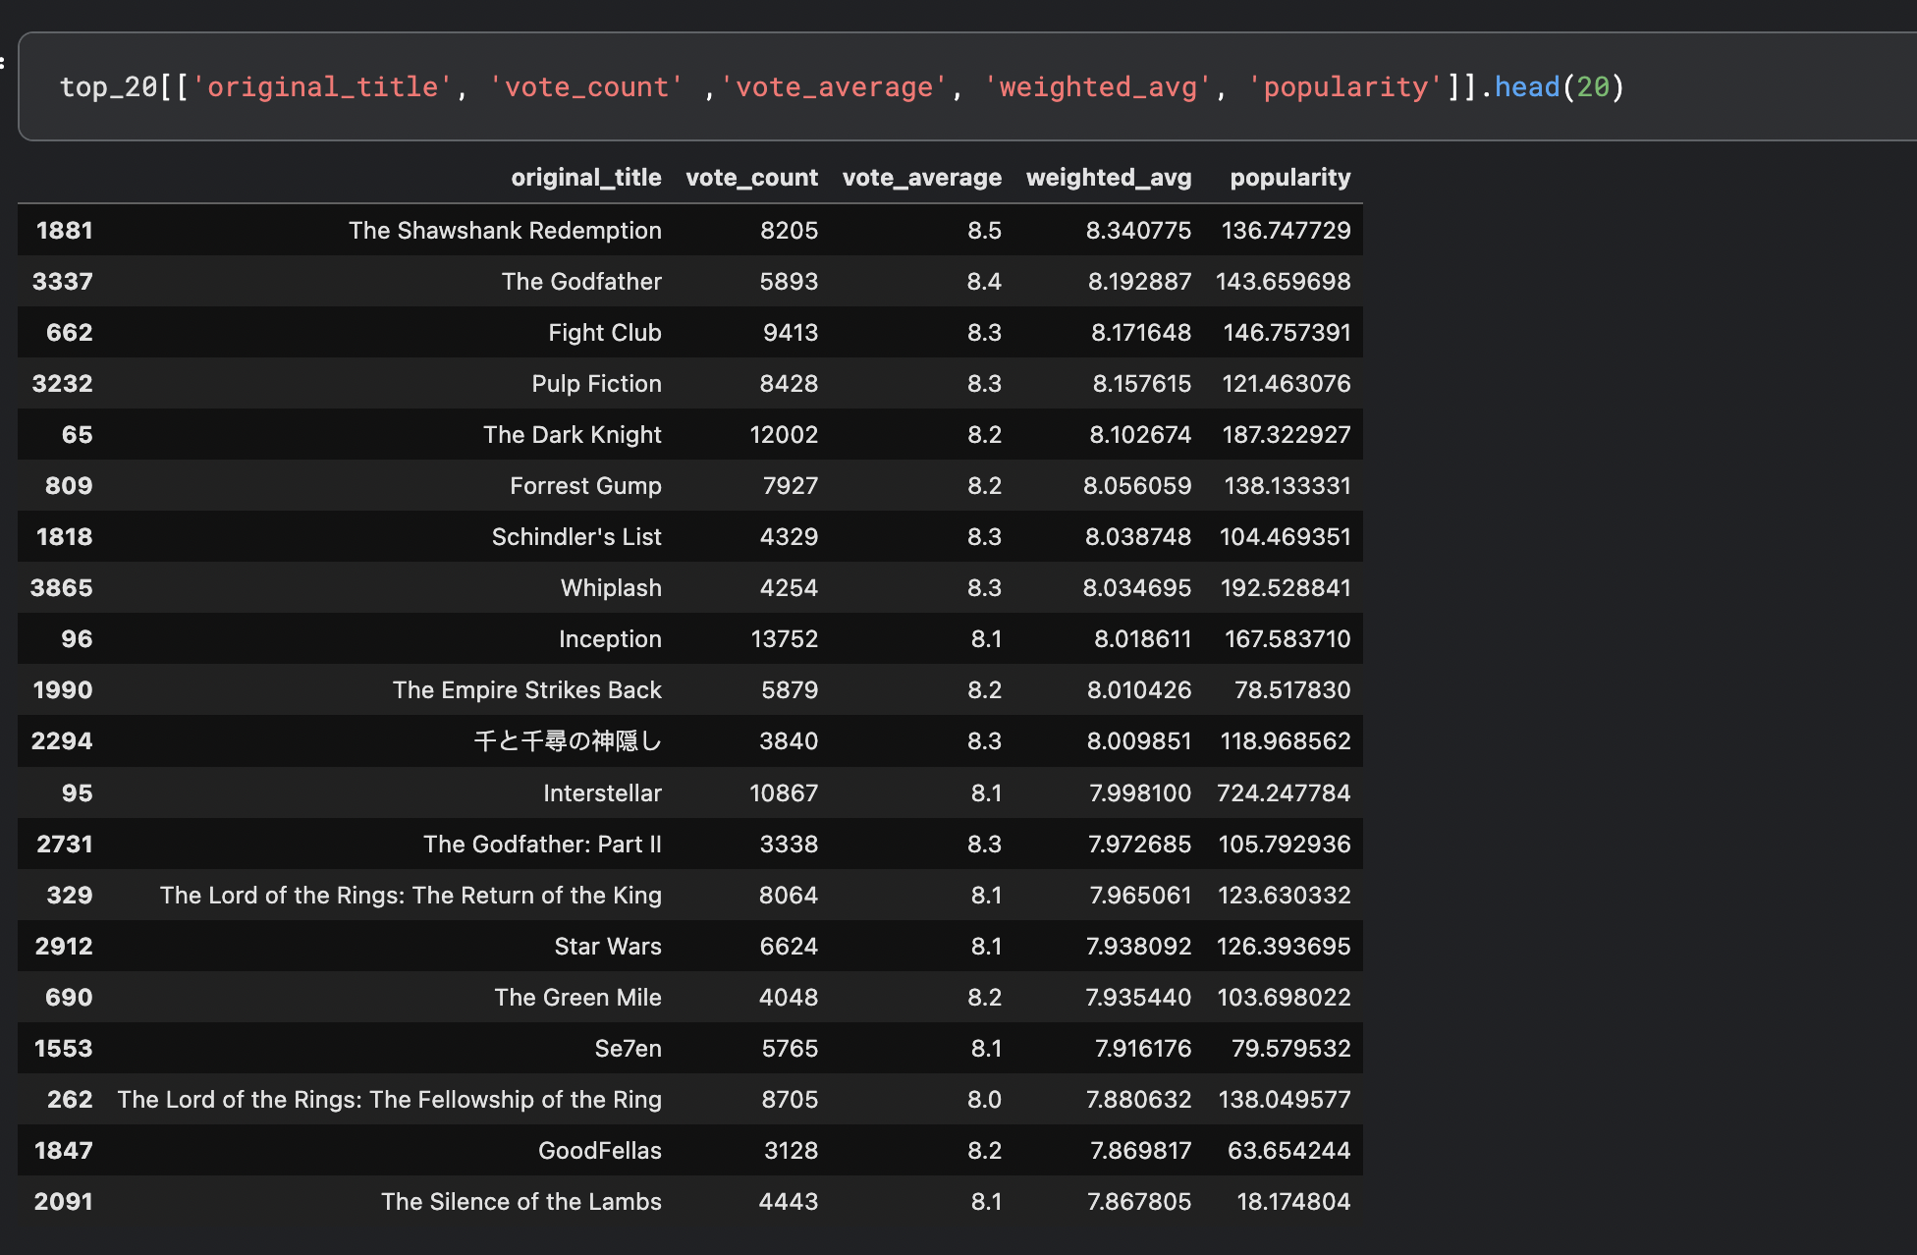Click row index 329
1917x1255 pixels.
tap(70, 896)
